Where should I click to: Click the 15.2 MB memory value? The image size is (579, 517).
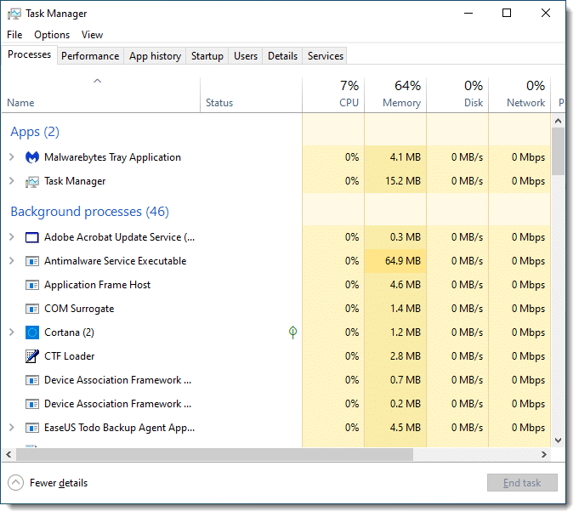[405, 182]
